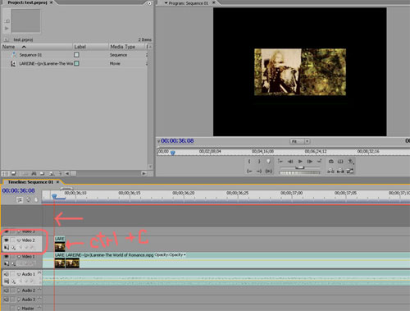Click the Program monitor playhead marker
The width and height of the screenshot is (410, 311).
173,153
